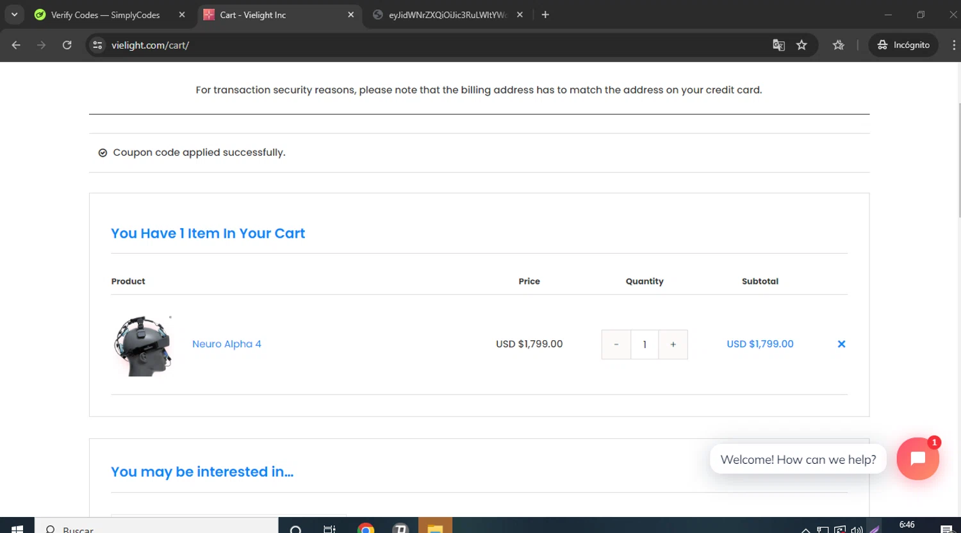The width and height of the screenshot is (961, 533).
Task: Reload the Vielight cart page
Action: tap(67, 45)
